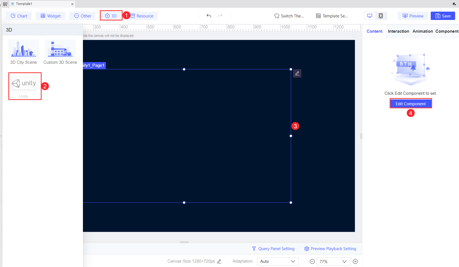Image resolution: width=459 pixels, height=267 pixels.
Task: Open the zoom percentage dropdown
Action: click(x=333, y=261)
